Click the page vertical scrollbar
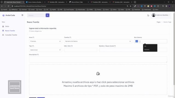Image resolution: width=175 pixels, height=98 pixels. tap(174, 49)
